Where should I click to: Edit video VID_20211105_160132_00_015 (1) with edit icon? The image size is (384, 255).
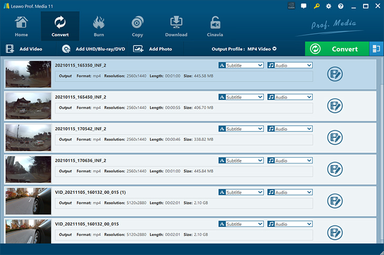[335, 201]
